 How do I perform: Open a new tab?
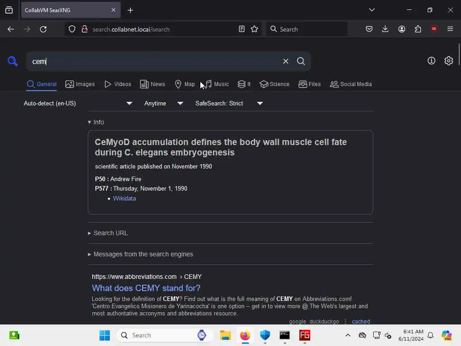tap(130, 10)
